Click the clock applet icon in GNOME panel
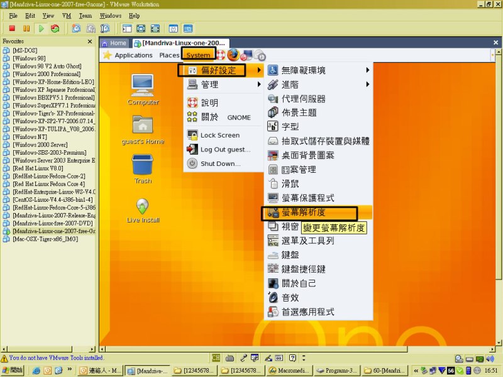 click(260, 55)
